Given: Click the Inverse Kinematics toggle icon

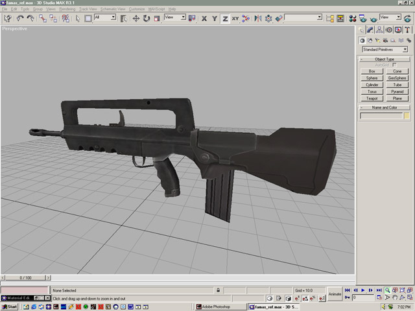Looking at the screenshot, I should [246, 18].
